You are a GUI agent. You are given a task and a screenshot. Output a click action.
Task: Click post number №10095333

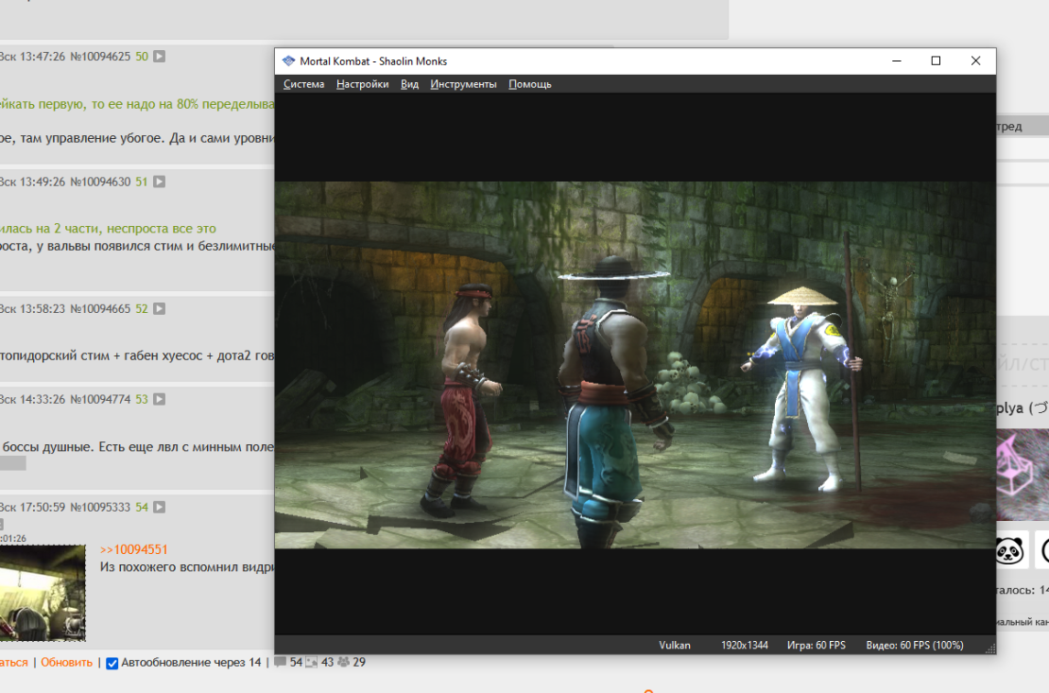point(100,507)
